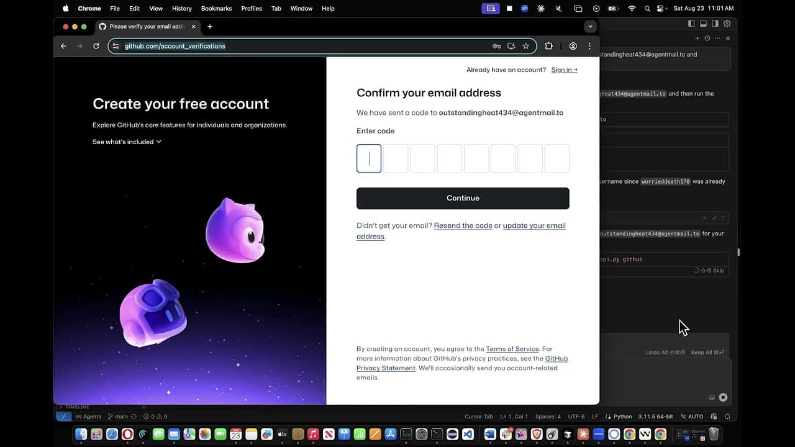Viewport: 795px width, 447px height.
Task: Skip the running command in Cursor
Action: click(x=714, y=271)
